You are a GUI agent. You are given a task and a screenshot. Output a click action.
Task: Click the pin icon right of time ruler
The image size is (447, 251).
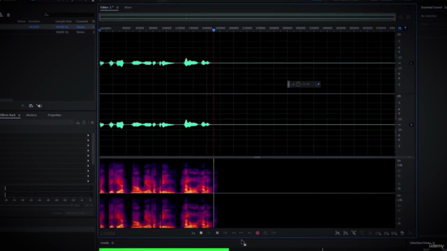[x=405, y=29]
